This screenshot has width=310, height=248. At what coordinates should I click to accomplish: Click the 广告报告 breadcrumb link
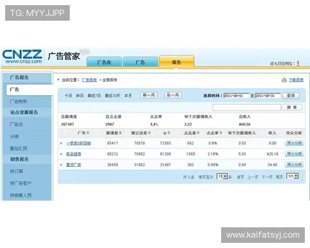(89, 80)
